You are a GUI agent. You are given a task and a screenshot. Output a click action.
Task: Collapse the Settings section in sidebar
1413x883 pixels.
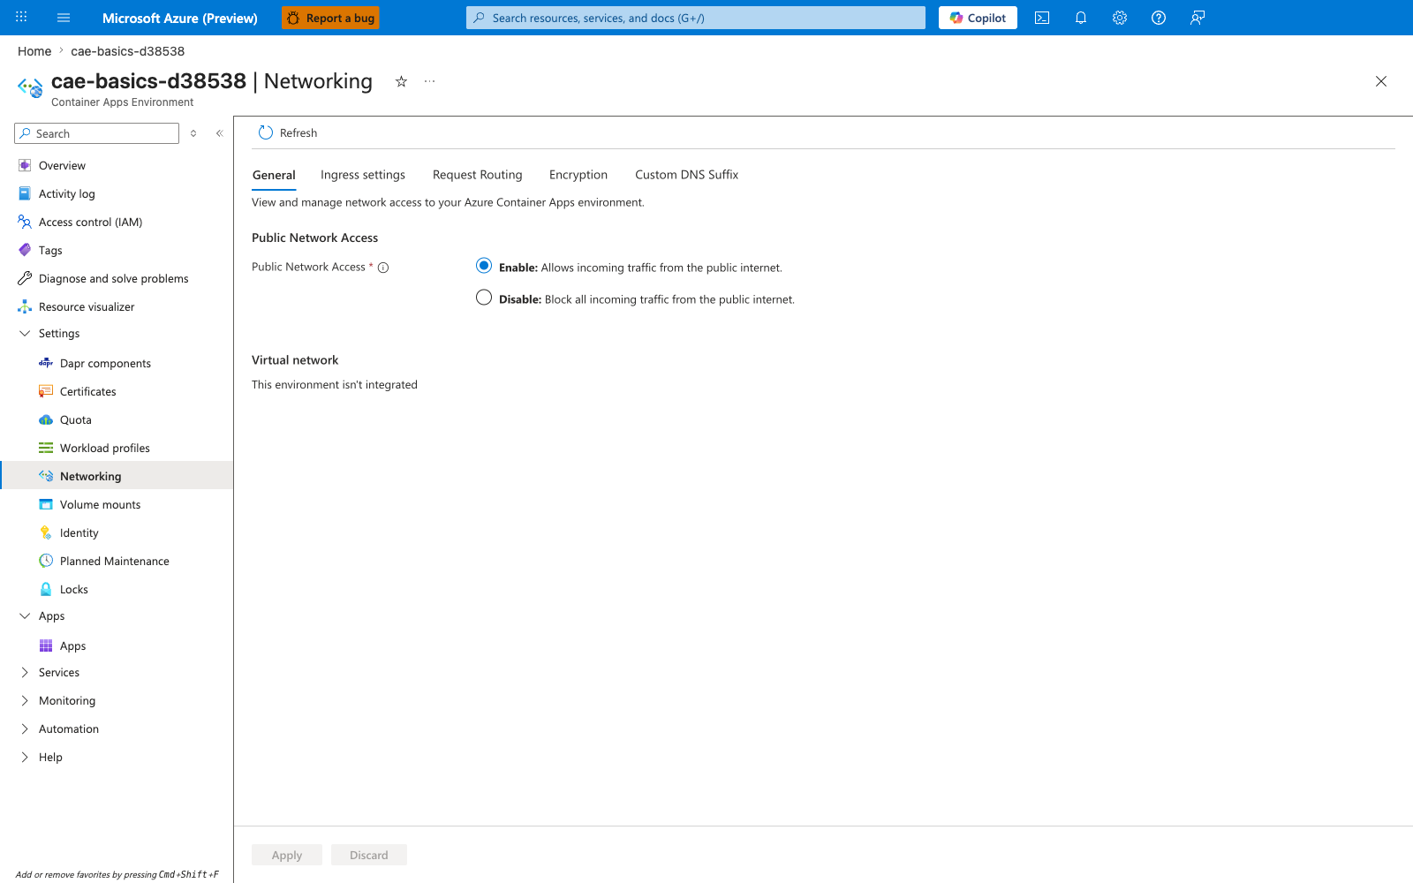click(x=25, y=333)
